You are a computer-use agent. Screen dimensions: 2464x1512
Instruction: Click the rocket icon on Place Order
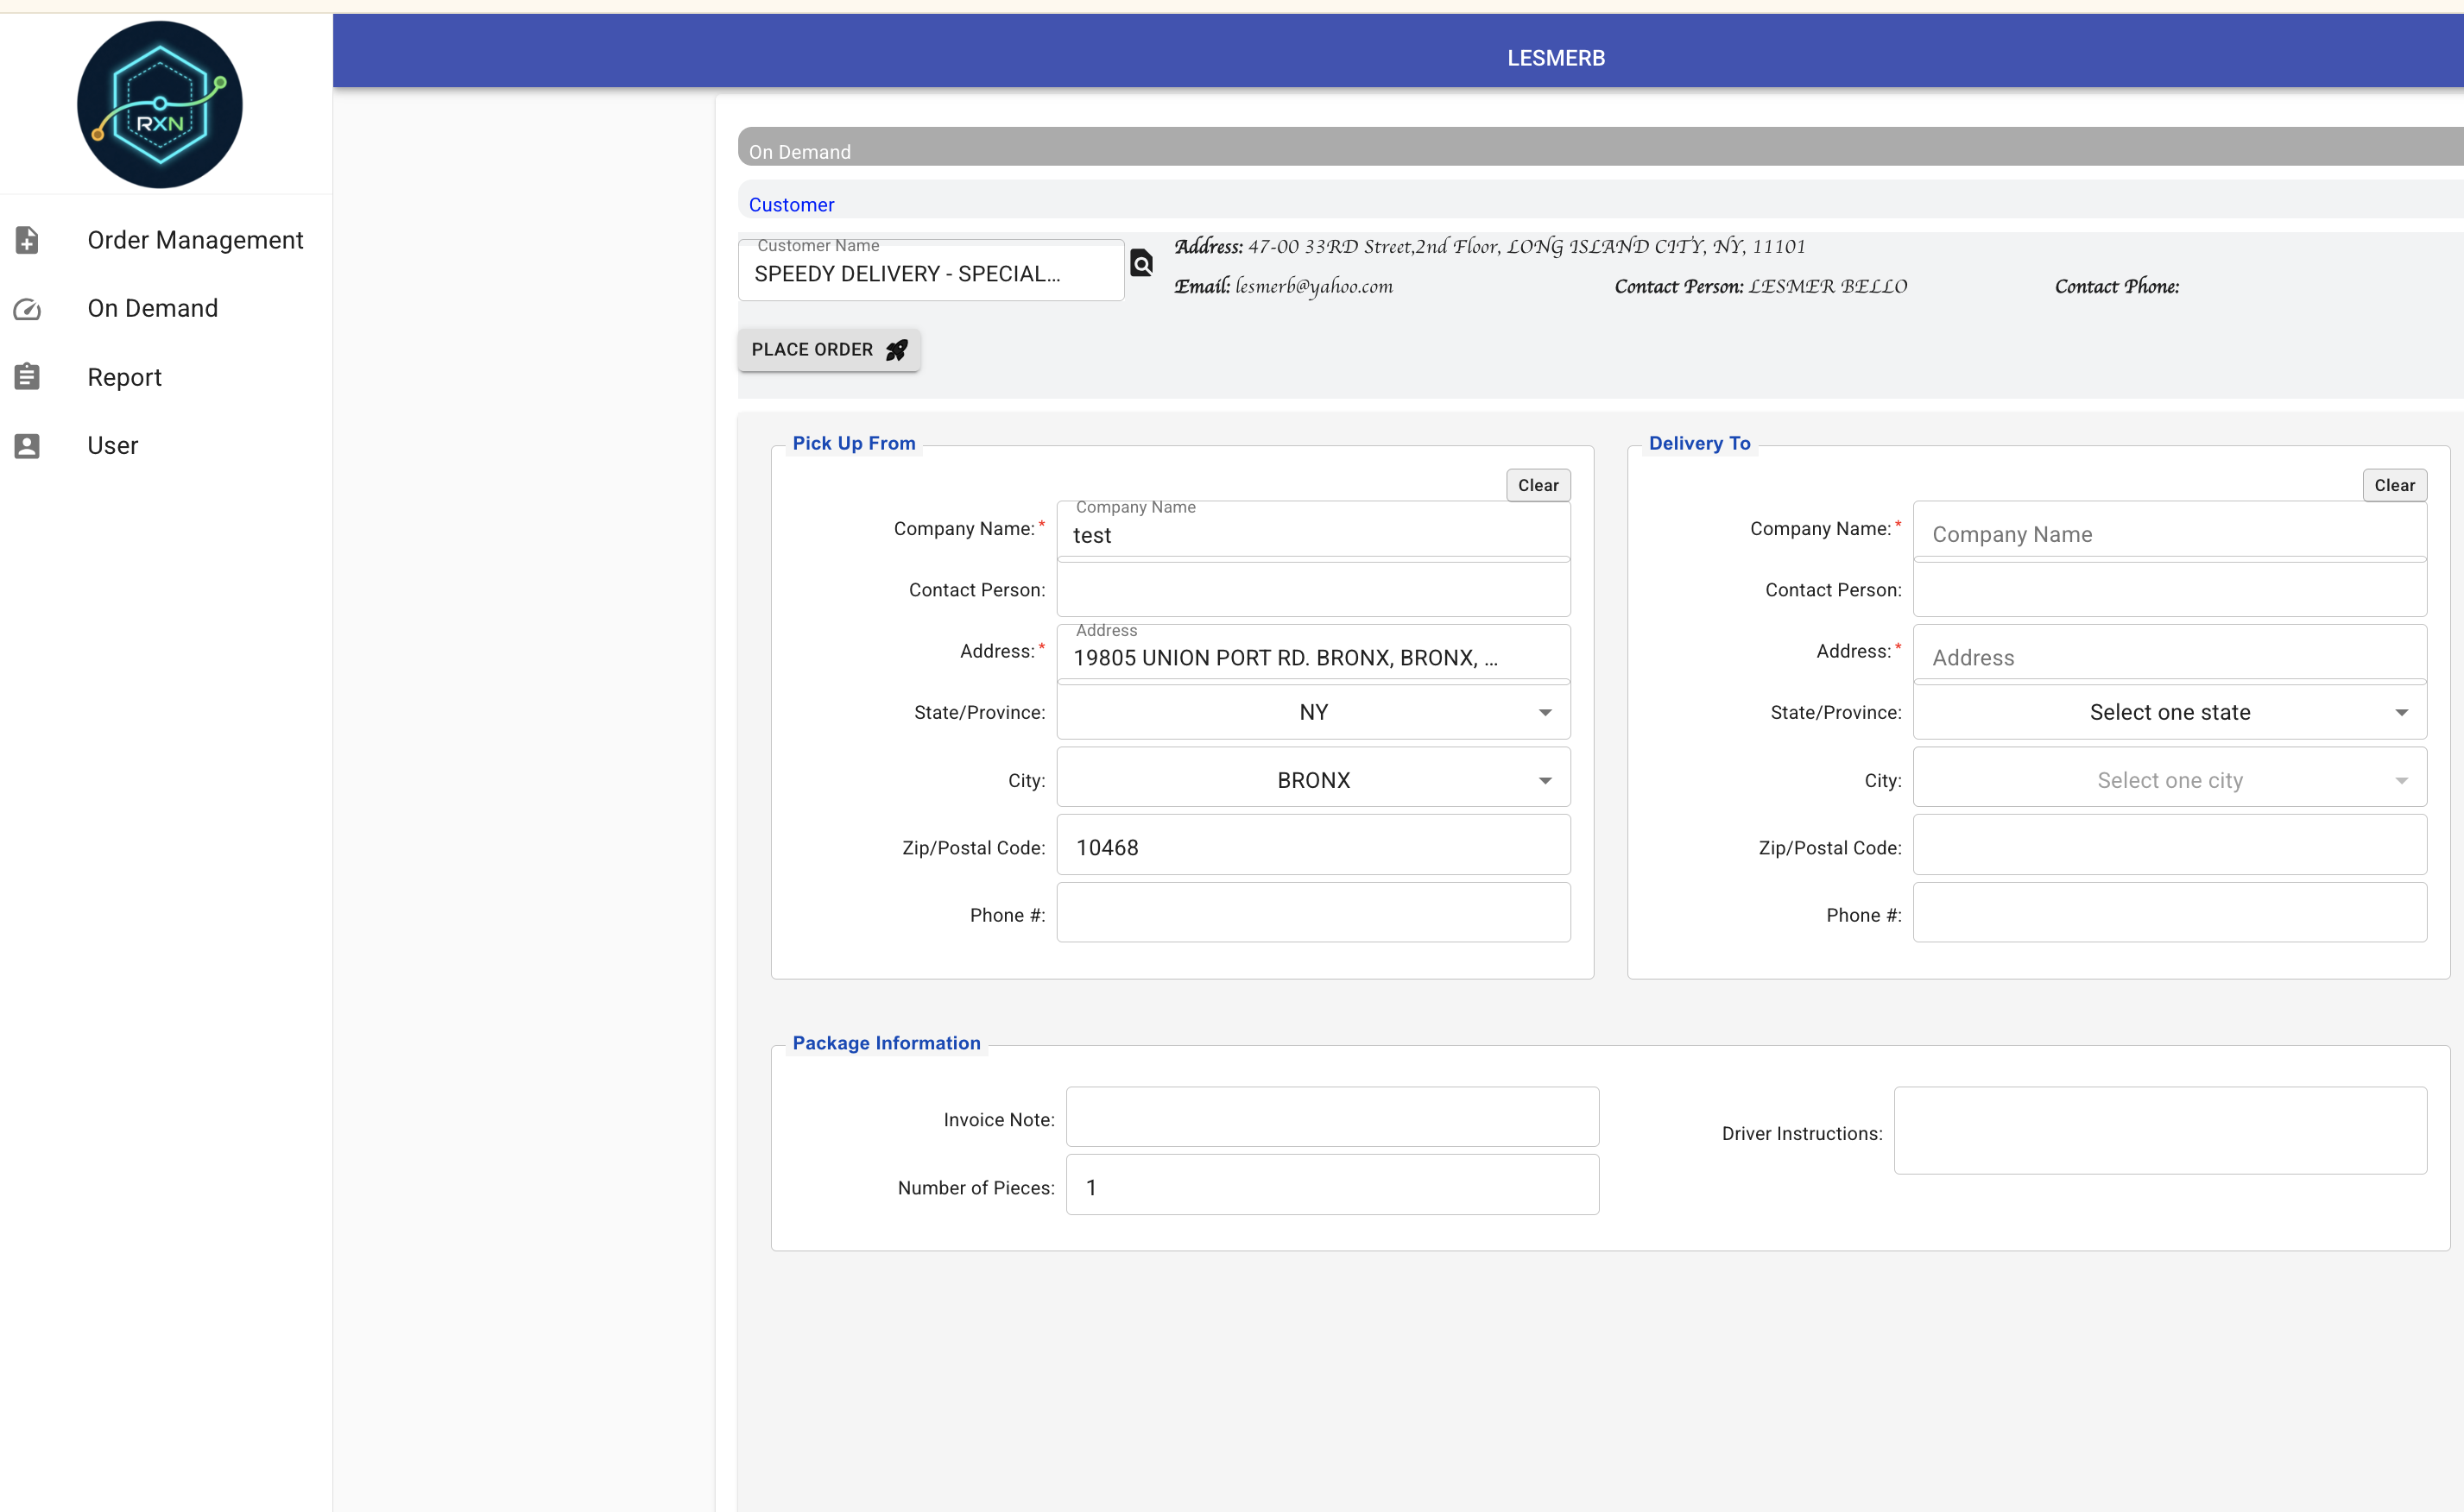click(896, 350)
